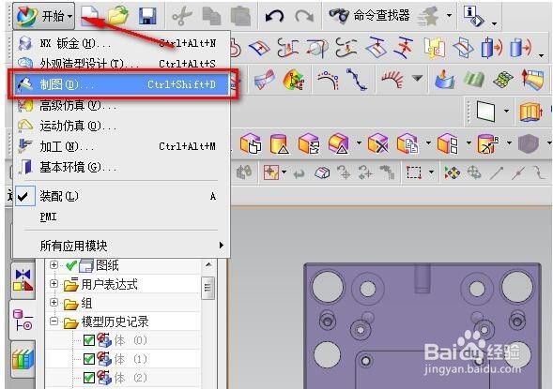Uncheck the 体 (2) checkbox

coord(89,378)
